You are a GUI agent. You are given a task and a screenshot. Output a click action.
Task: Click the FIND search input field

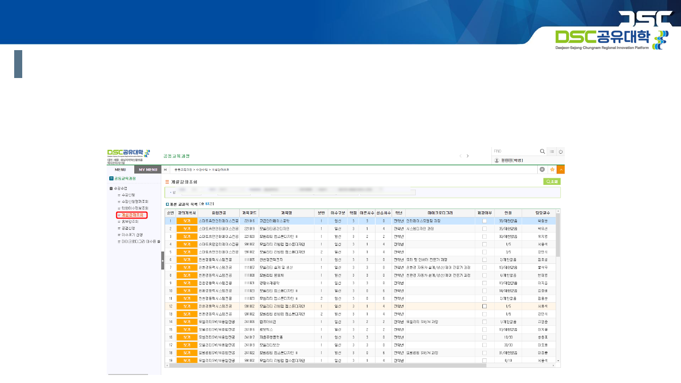pos(515,151)
